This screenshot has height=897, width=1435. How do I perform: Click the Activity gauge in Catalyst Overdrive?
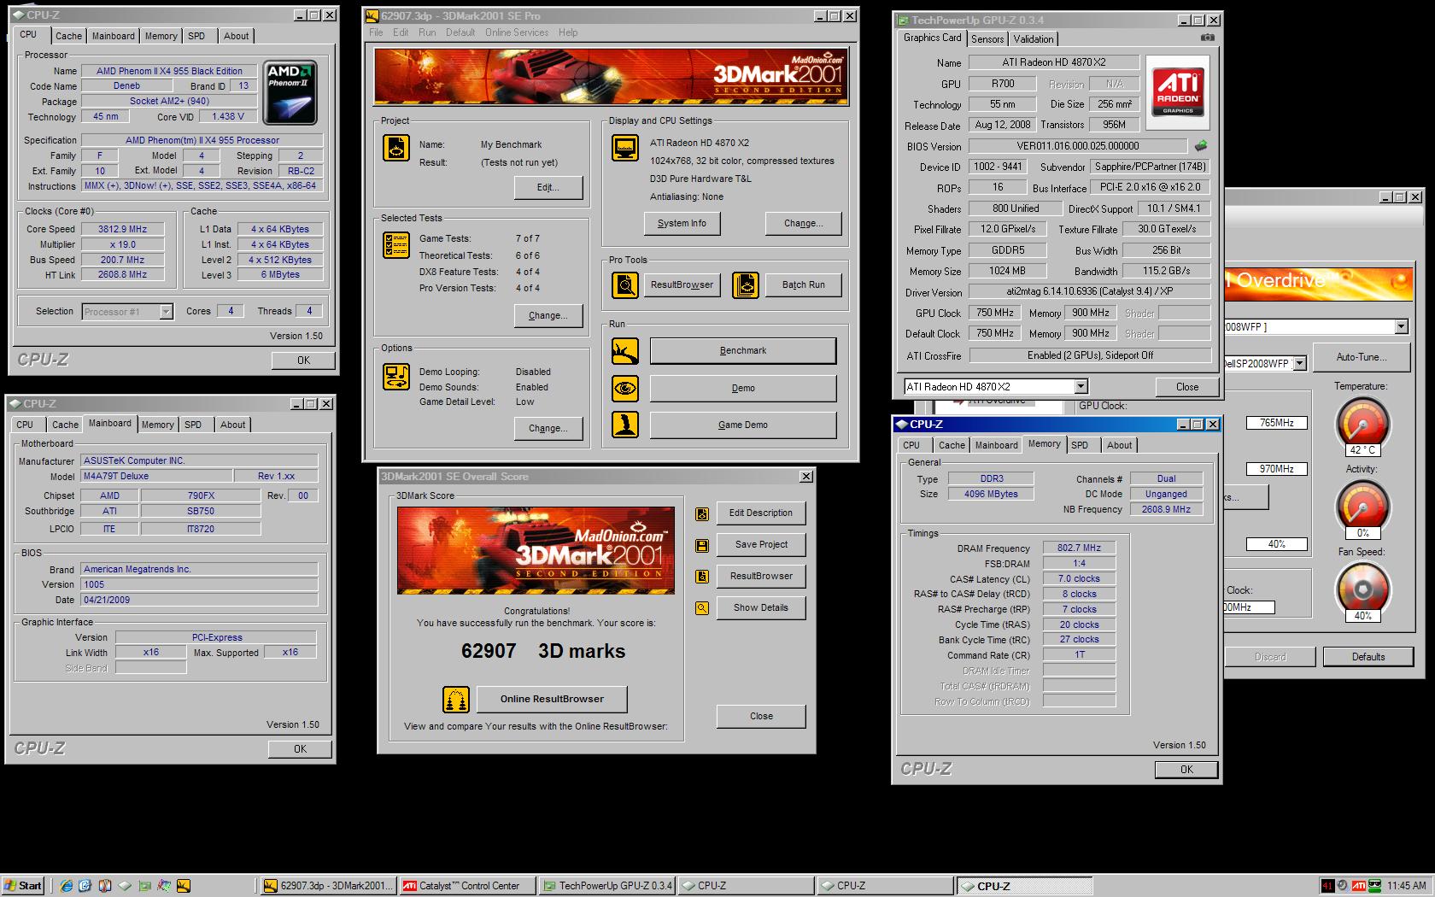coord(1362,507)
